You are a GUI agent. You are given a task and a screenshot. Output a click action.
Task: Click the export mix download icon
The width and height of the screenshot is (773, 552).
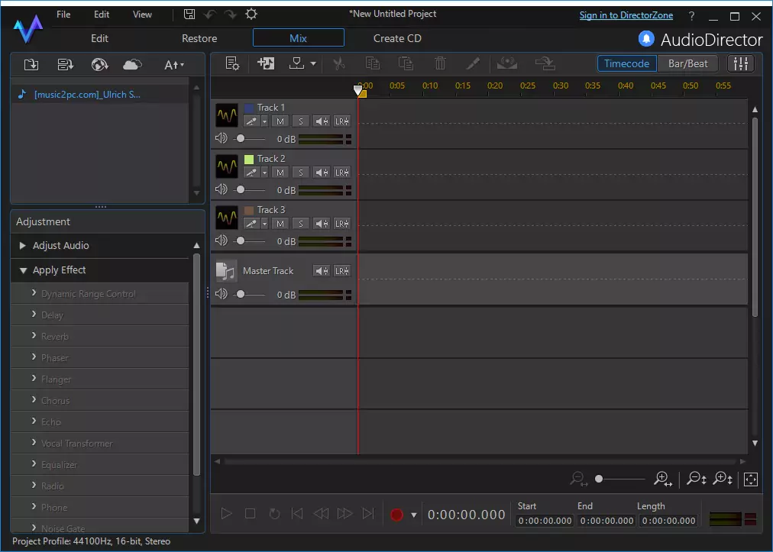[297, 63]
